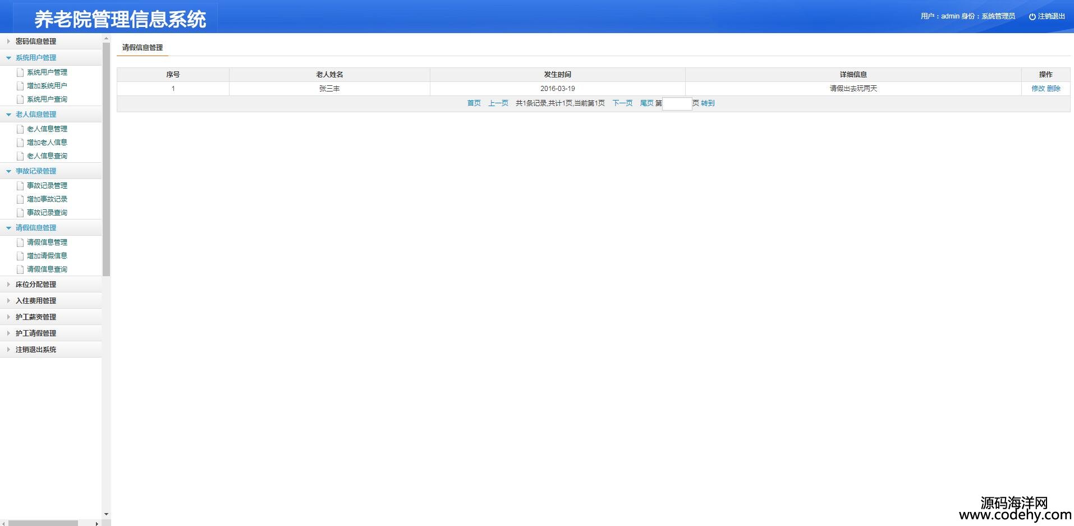This screenshot has width=1074, height=526.
Task: Expand the 密码信息管理 menu section
Action: pyautogui.click(x=51, y=42)
